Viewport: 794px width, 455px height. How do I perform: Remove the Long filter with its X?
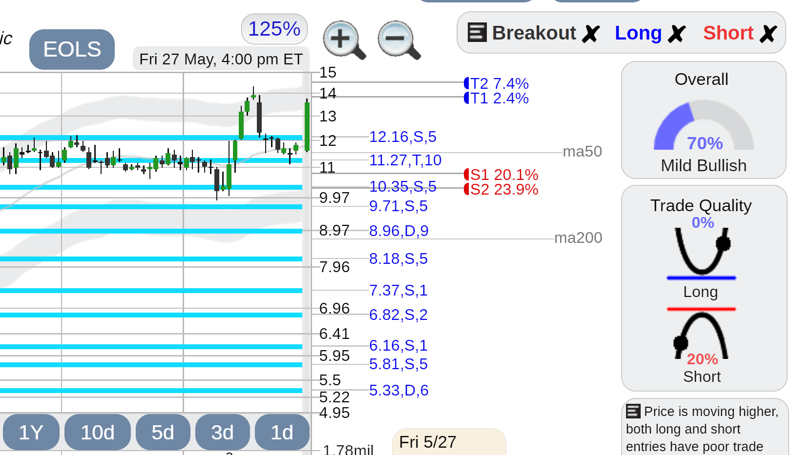coord(677,34)
